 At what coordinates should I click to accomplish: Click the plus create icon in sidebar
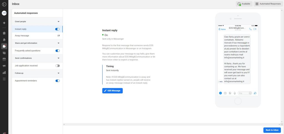coord(4,23)
